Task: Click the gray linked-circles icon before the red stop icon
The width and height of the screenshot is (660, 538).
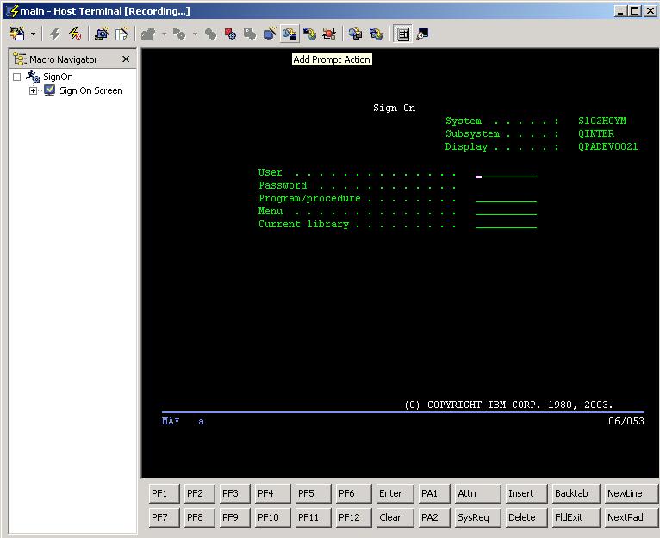Action: [210, 34]
